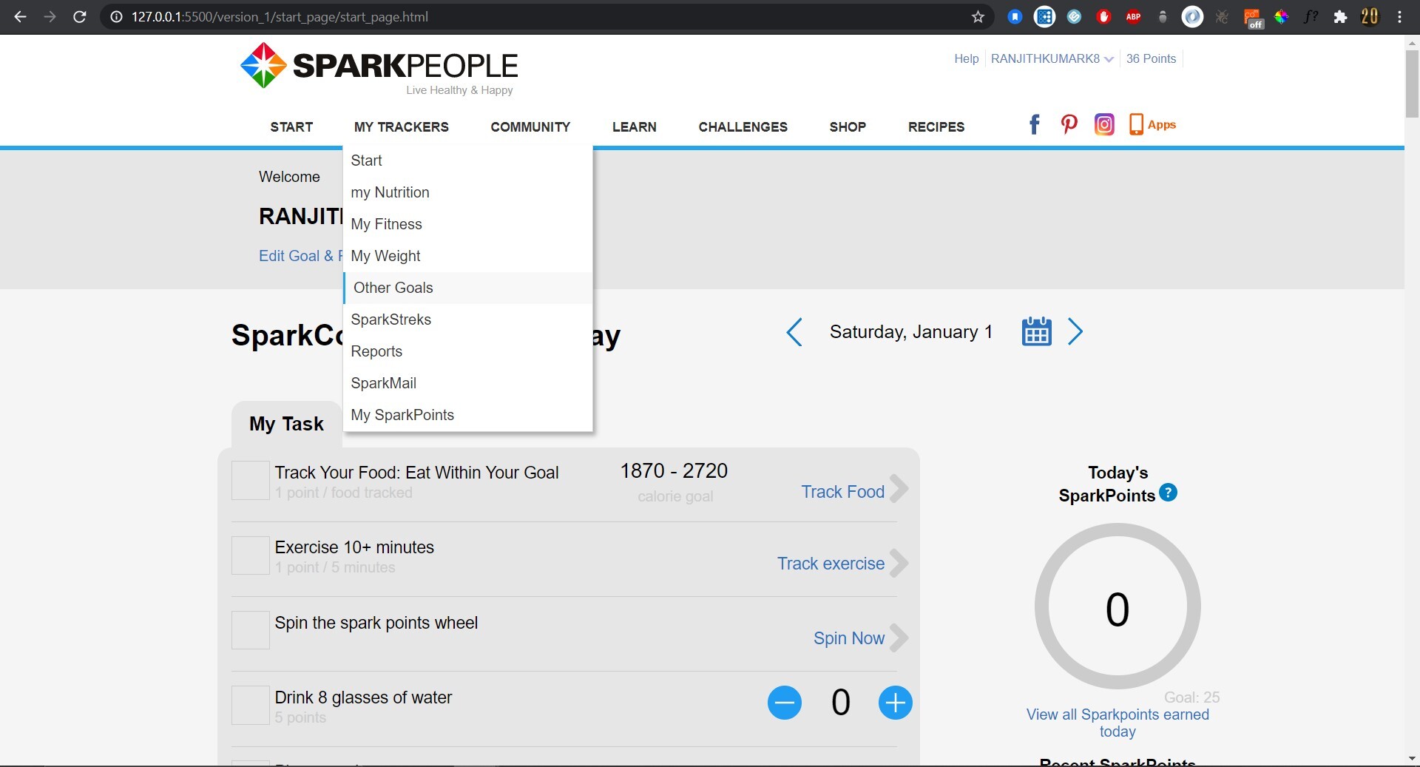Click the Track Food link
Image resolution: width=1420 pixels, height=767 pixels.
tap(842, 492)
